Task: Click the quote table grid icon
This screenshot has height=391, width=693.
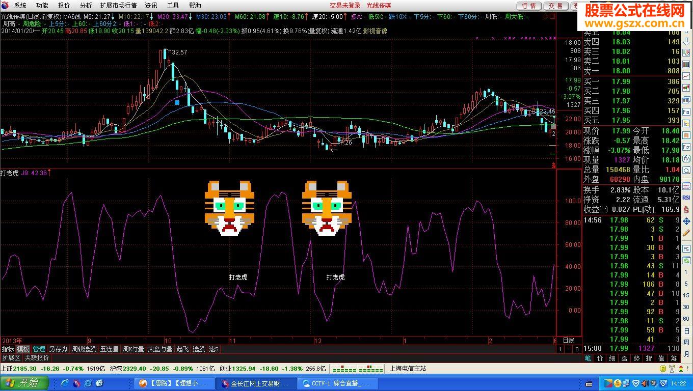Action: coord(686,64)
